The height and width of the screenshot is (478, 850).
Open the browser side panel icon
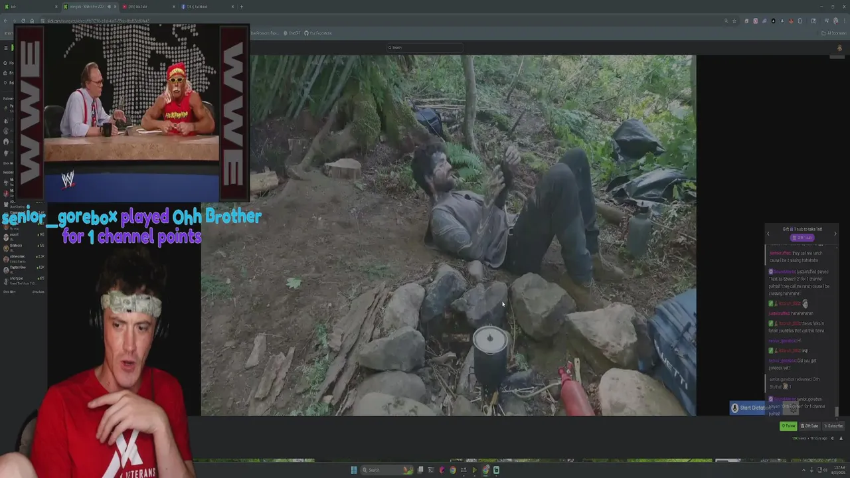(x=813, y=21)
